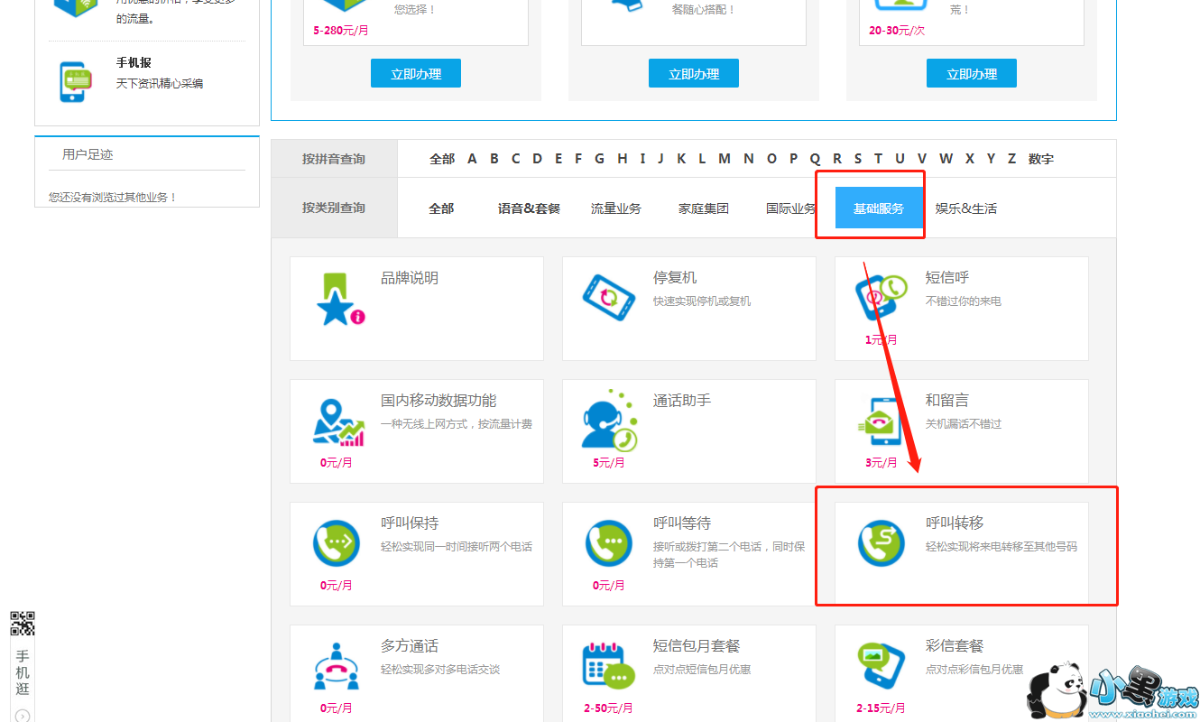
Task: Select the 呼叫保持 call hold icon
Action: click(337, 543)
